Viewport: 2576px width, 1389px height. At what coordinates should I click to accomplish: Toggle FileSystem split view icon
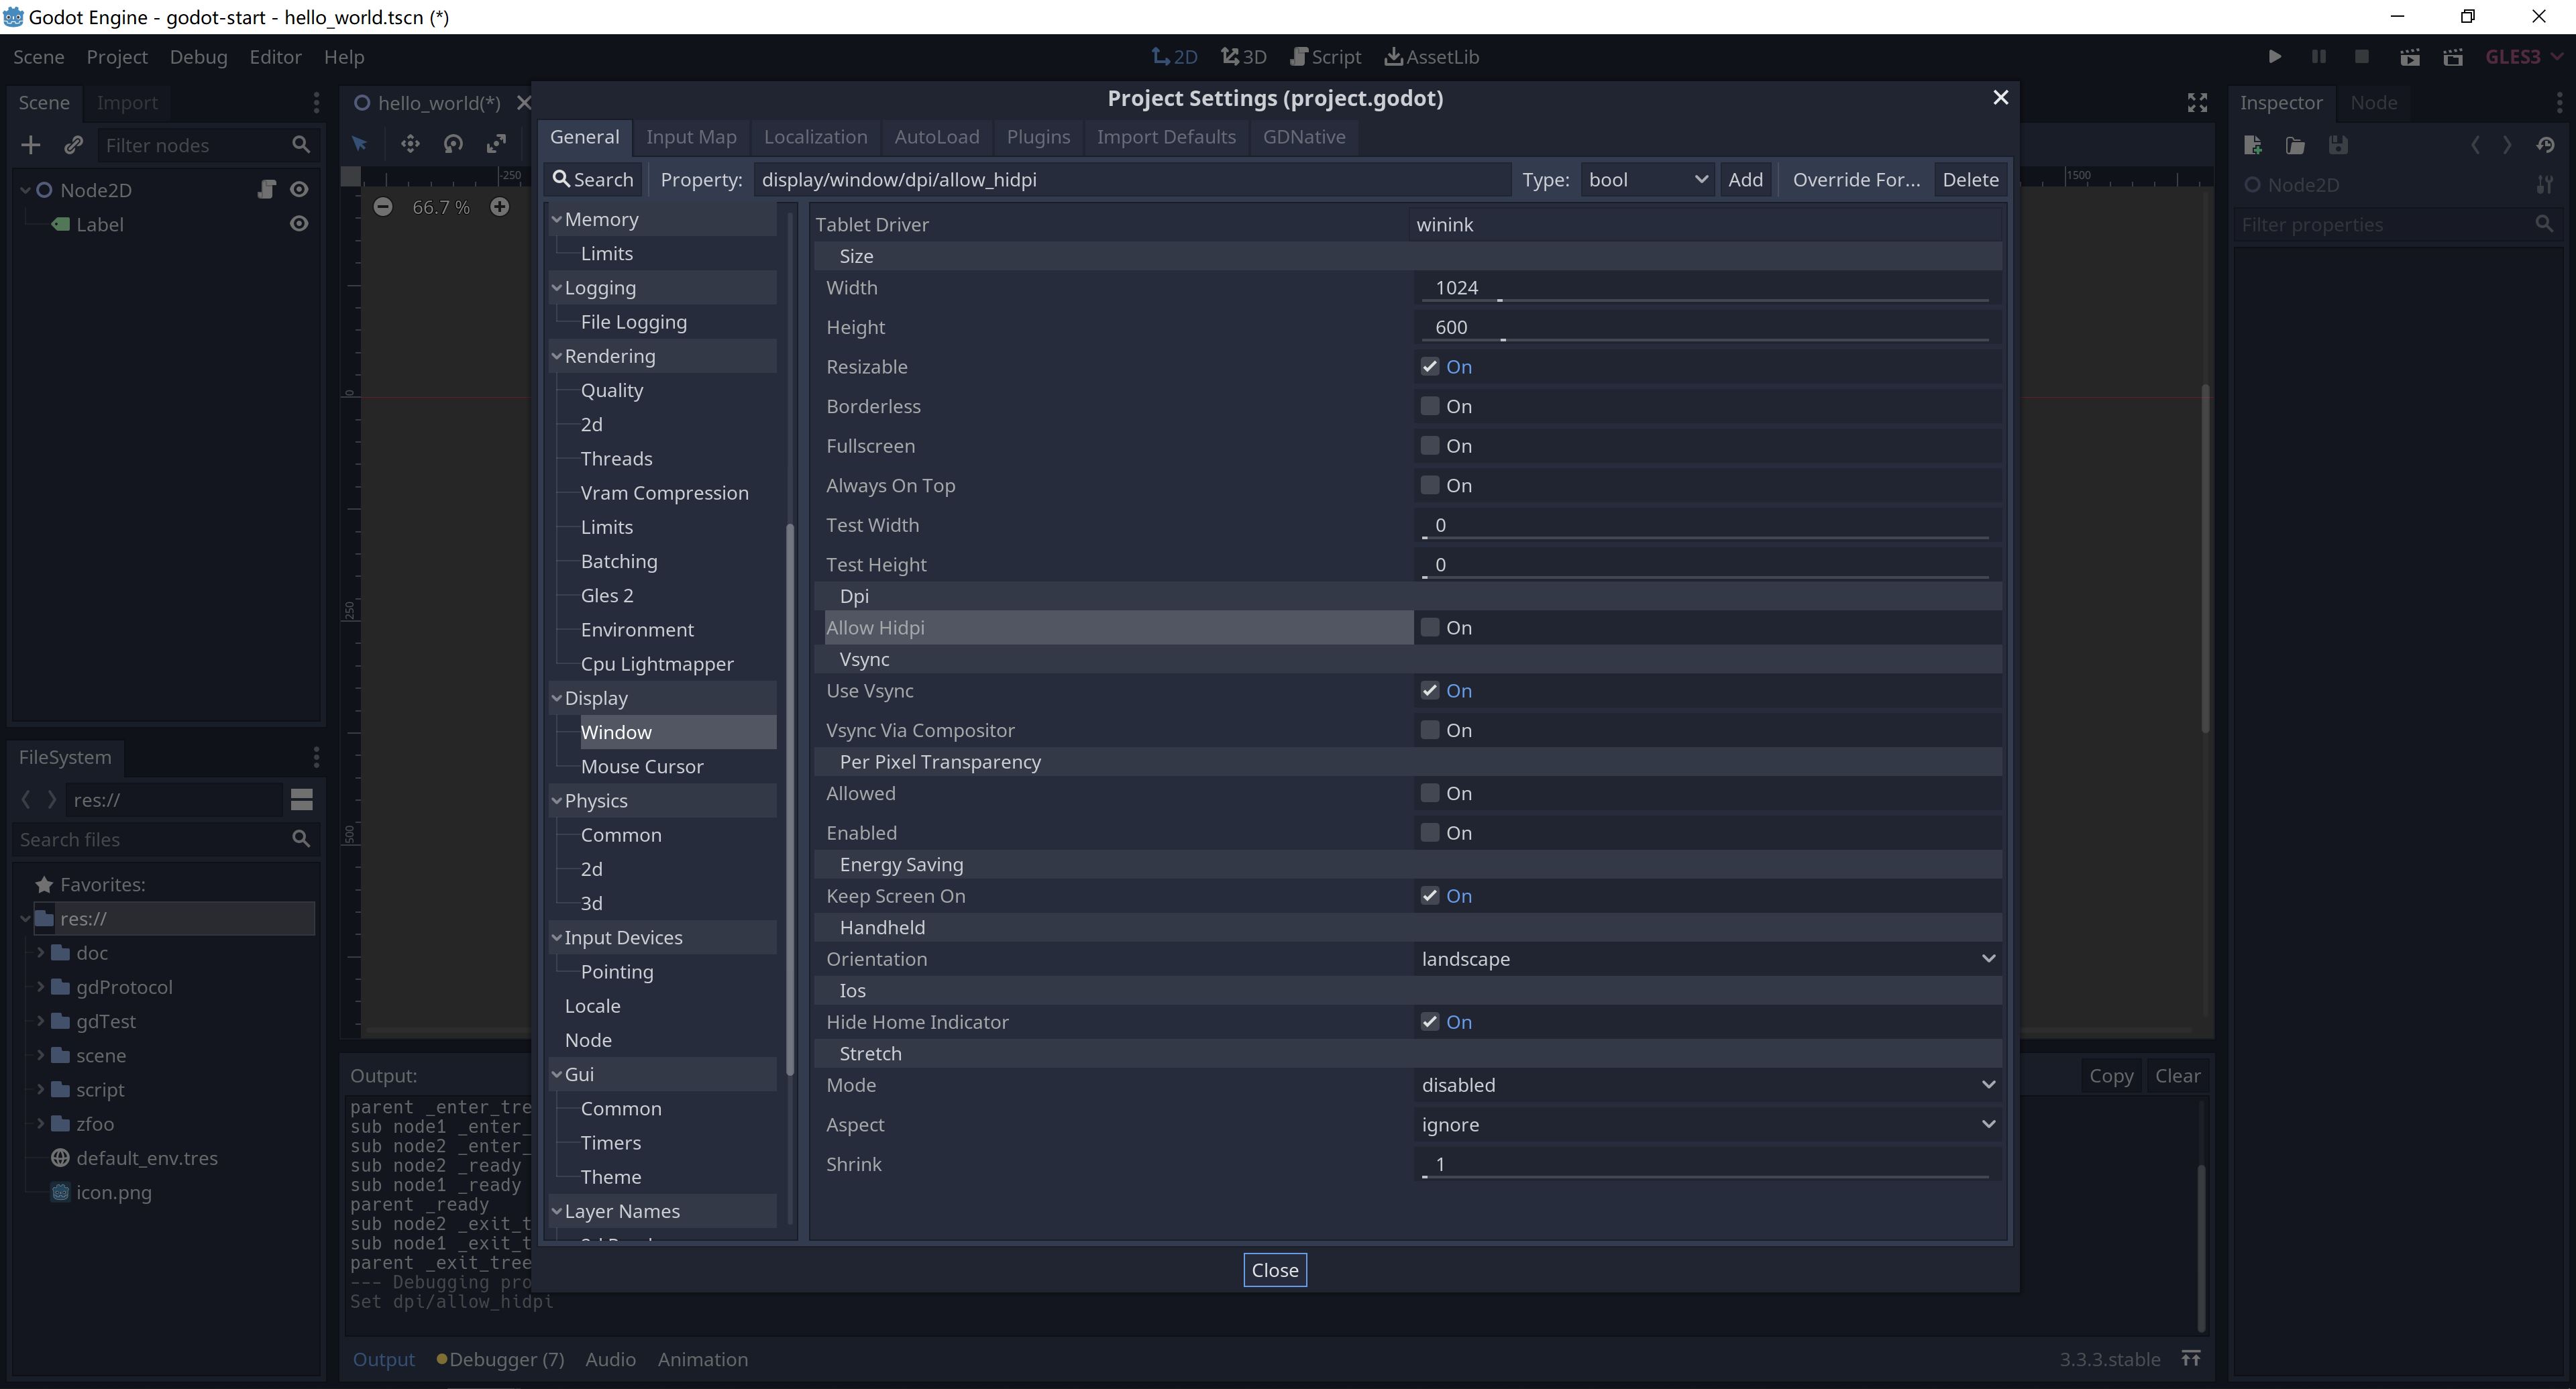click(302, 800)
